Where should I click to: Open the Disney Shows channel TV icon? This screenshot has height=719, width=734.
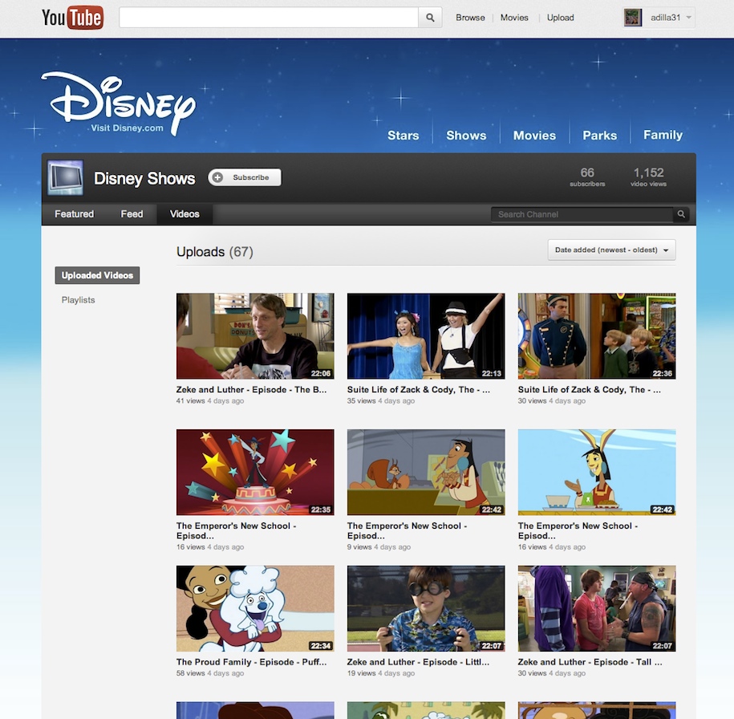coord(66,178)
